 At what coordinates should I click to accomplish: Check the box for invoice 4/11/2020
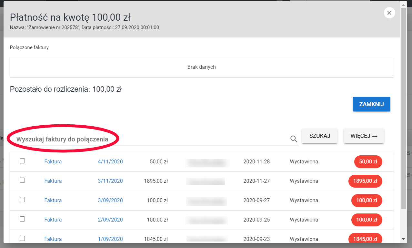22,161
